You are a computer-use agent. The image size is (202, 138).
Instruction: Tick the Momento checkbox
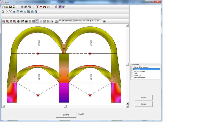(x=132, y=75)
